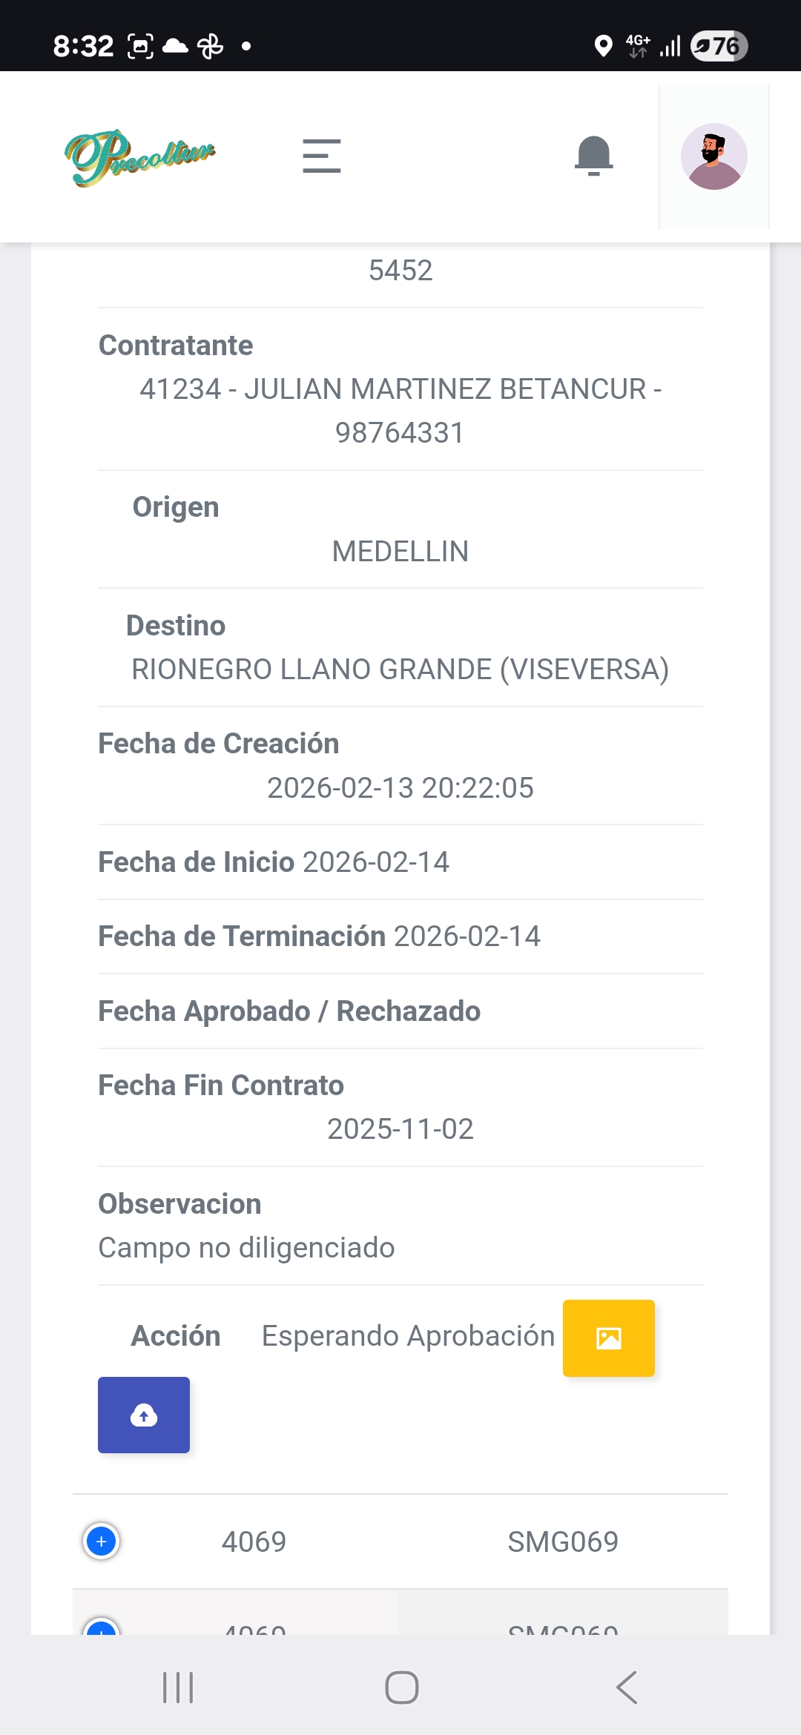
Task: Tap the yellow image view button
Action: point(608,1338)
